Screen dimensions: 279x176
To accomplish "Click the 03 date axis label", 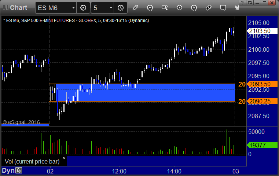I will (x=236, y=171).
